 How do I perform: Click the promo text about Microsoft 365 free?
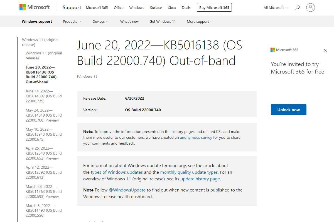click(x=298, y=68)
